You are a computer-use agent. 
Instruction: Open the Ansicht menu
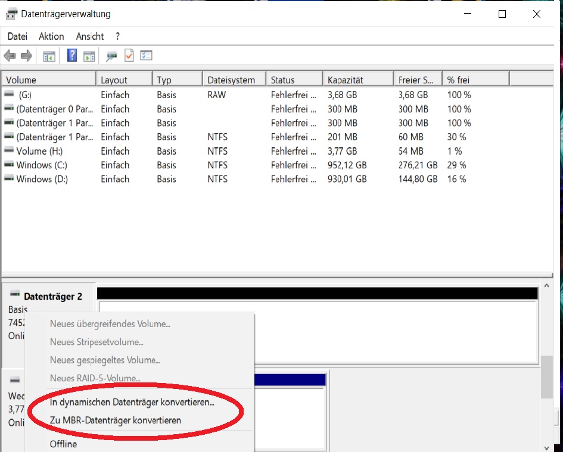90,36
